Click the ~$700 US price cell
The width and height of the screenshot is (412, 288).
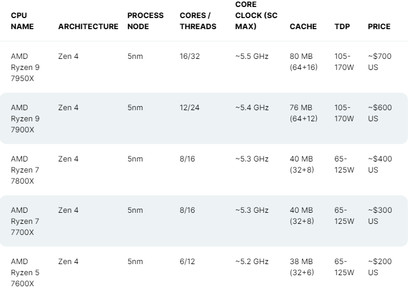tap(380, 62)
